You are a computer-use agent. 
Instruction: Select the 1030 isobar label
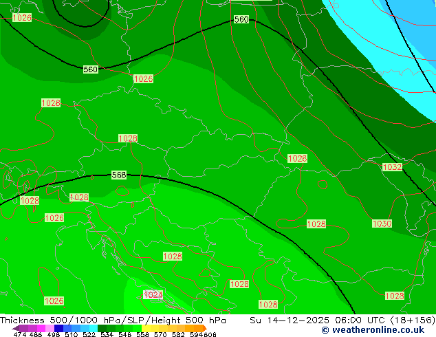pos(382,224)
